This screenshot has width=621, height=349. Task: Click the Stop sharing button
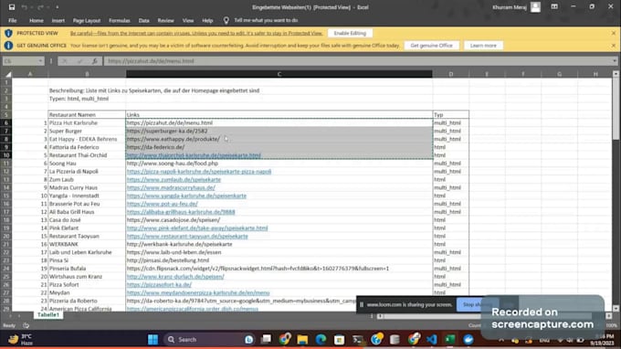[478, 304]
